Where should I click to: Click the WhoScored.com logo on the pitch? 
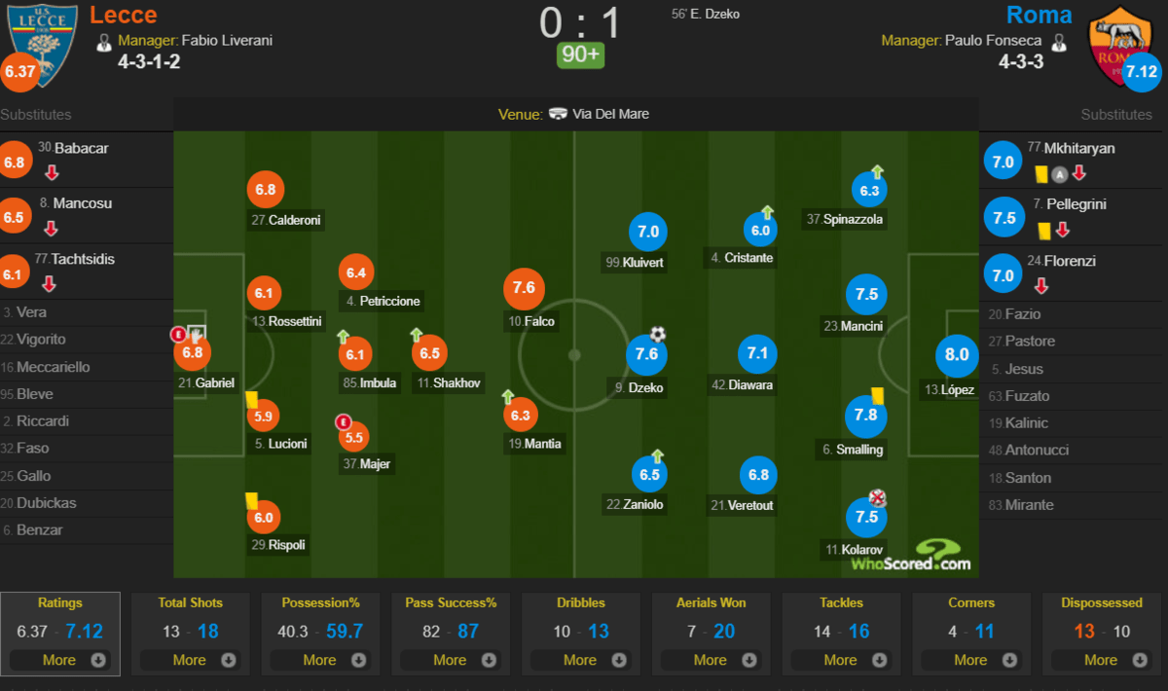click(911, 556)
